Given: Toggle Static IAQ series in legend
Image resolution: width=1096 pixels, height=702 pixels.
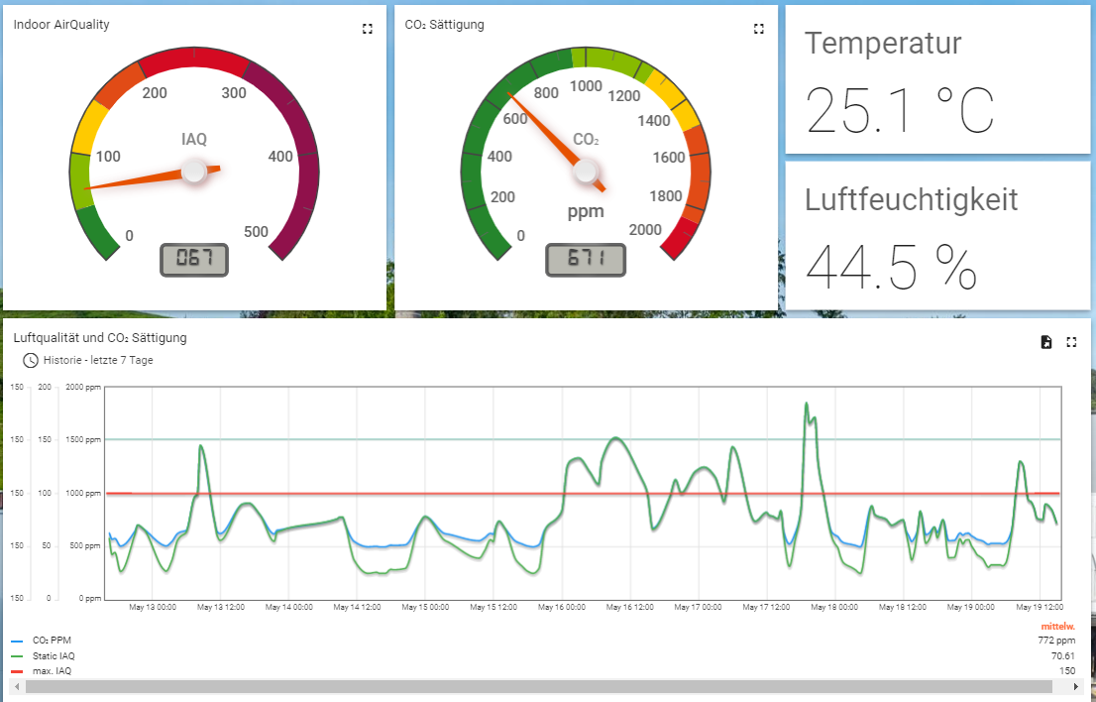Looking at the screenshot, I should click(54, 655).
